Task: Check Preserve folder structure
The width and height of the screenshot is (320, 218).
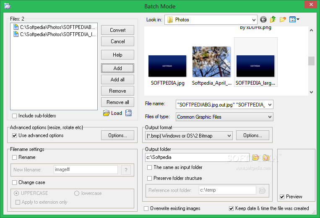Action: [x=150, y=178]
